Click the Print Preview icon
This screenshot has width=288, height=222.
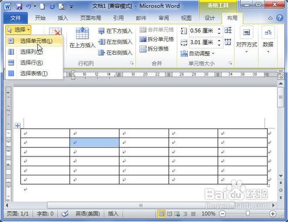click(x=62, y=7)
